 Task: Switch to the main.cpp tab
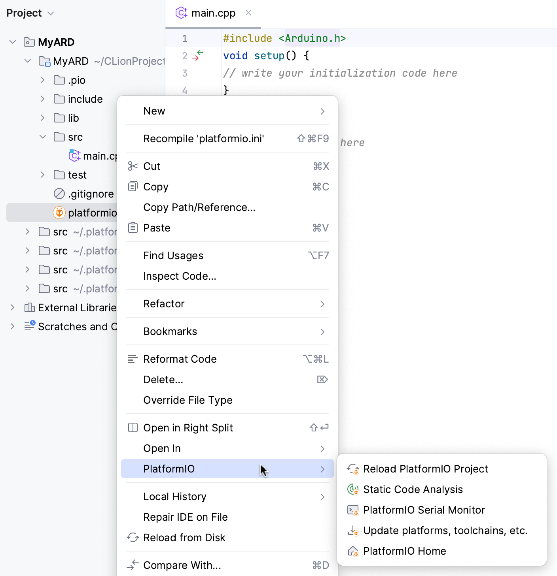(213, 13)
